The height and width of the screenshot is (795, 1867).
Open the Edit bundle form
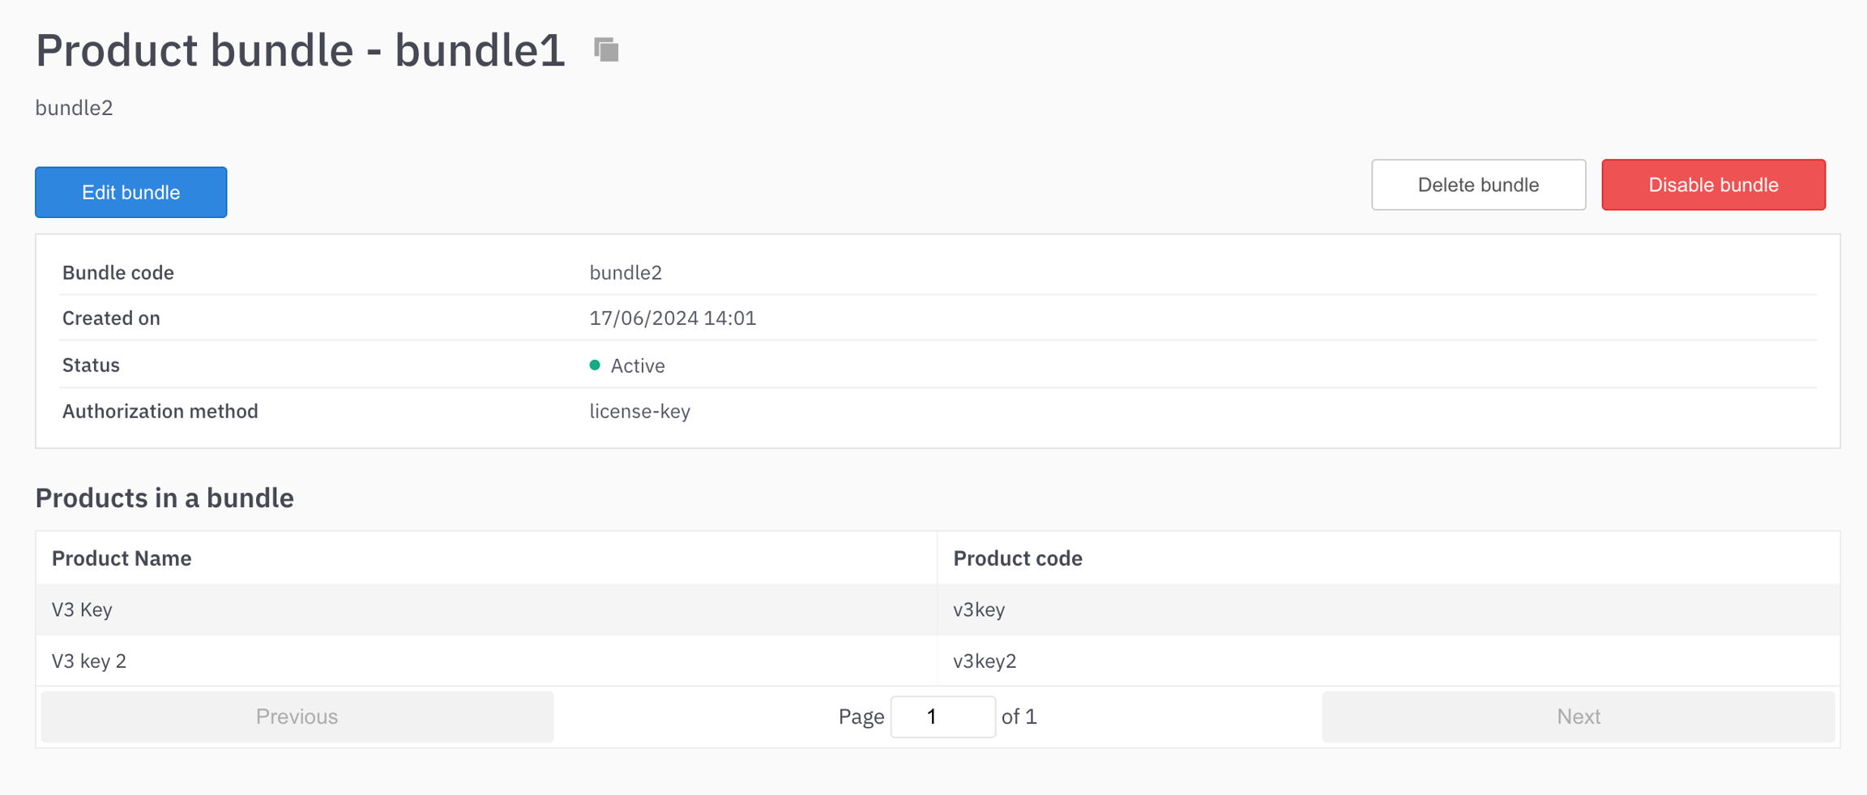tap(130, 192)
